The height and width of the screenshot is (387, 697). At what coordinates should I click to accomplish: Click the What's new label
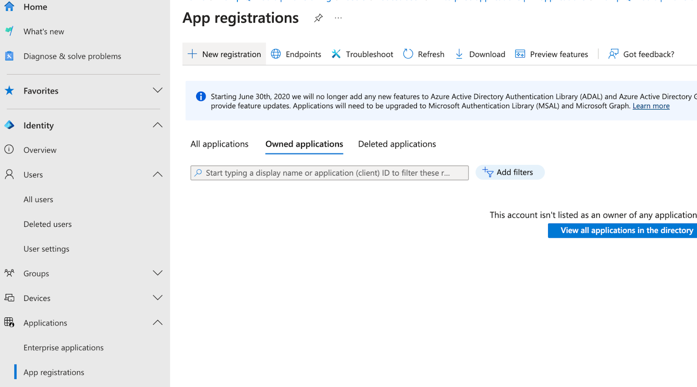44,32
